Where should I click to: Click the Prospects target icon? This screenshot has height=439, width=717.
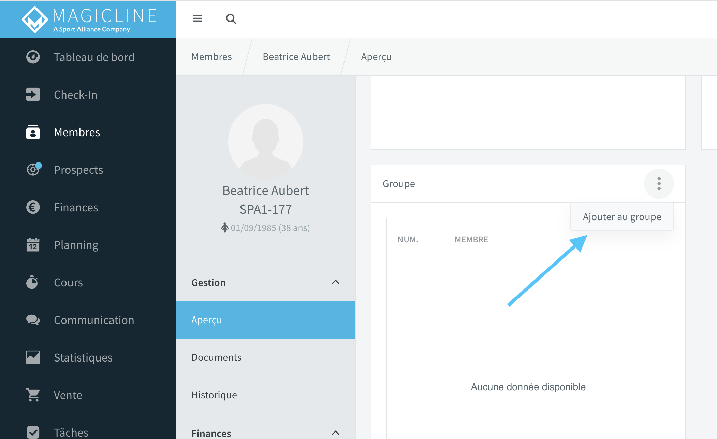tap(34, 169)
